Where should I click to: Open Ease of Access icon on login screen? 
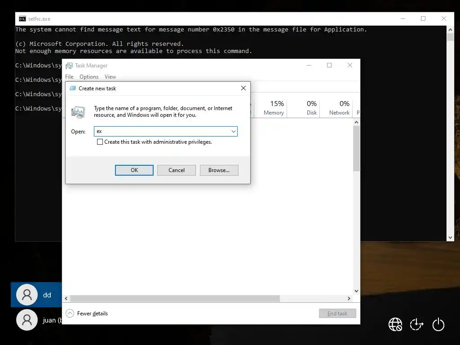[416, 324]
